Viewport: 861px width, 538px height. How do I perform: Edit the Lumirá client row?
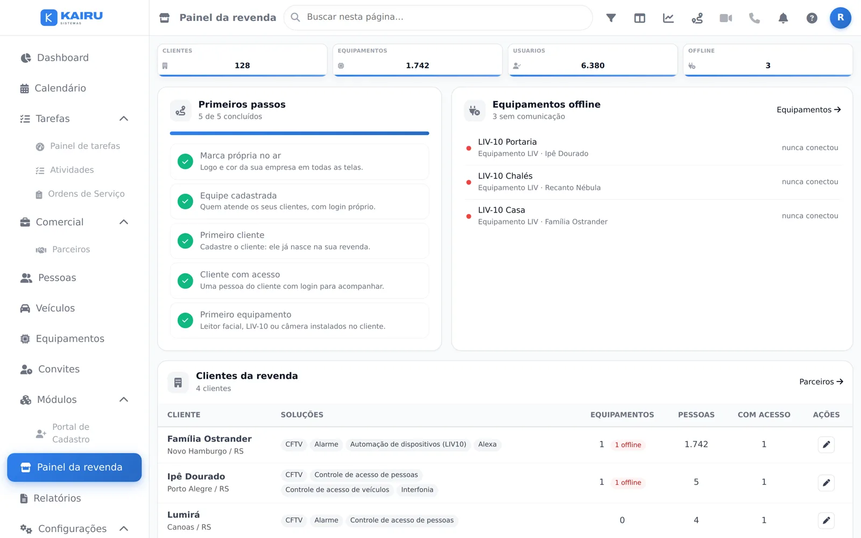click(826, 520)
